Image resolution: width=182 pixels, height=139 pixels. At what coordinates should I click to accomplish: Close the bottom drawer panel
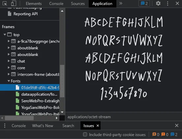pyautogui.click(x=177, y=125)
